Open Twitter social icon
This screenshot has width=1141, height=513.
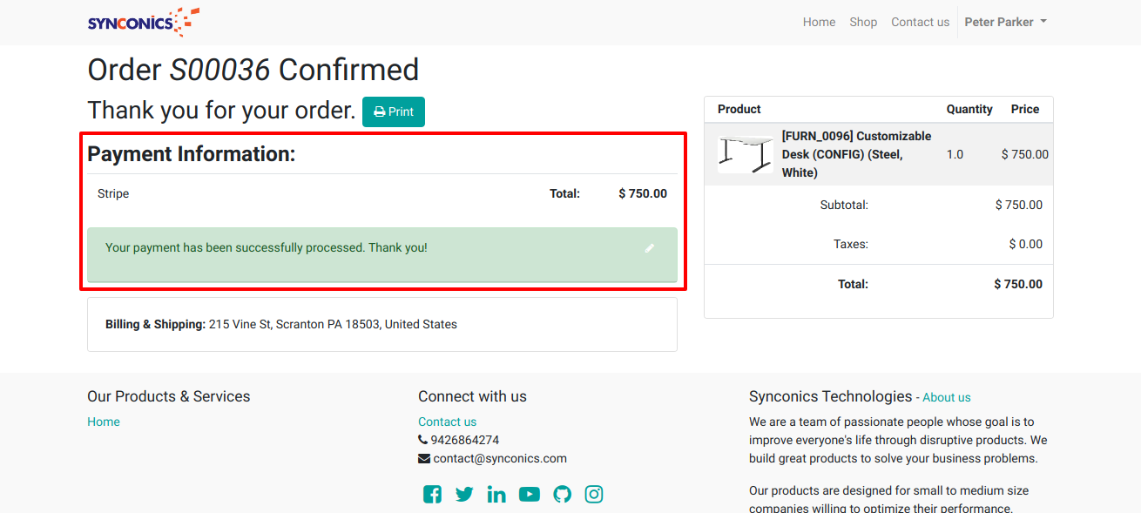[x=464, y=495]
